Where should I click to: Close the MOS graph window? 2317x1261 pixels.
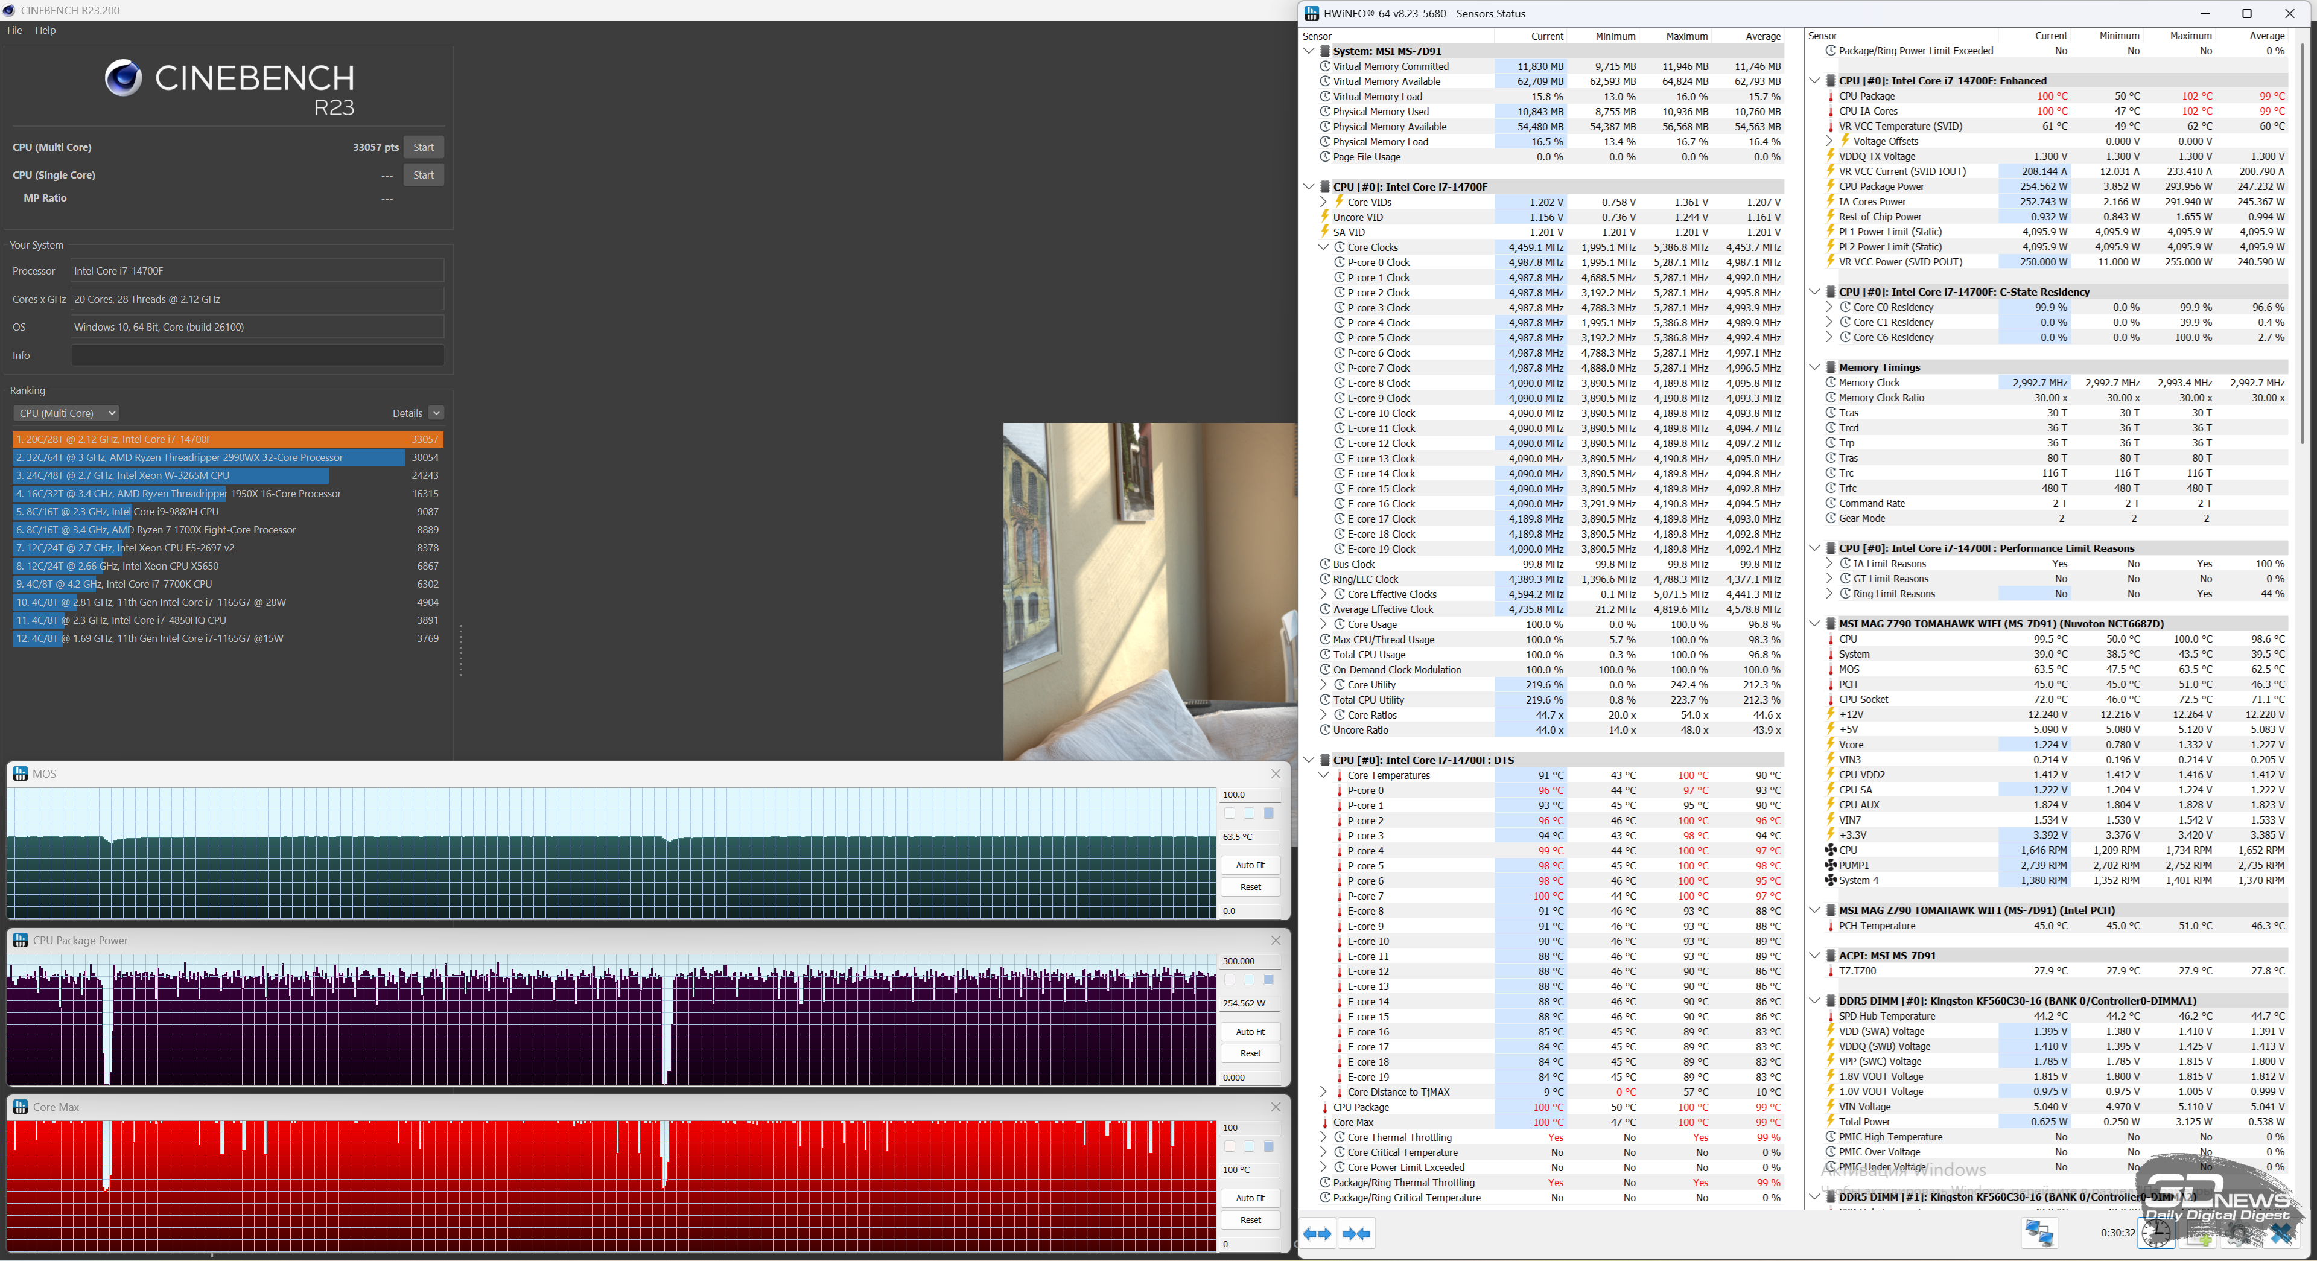pyautogui.click(x=1276, y=773)
